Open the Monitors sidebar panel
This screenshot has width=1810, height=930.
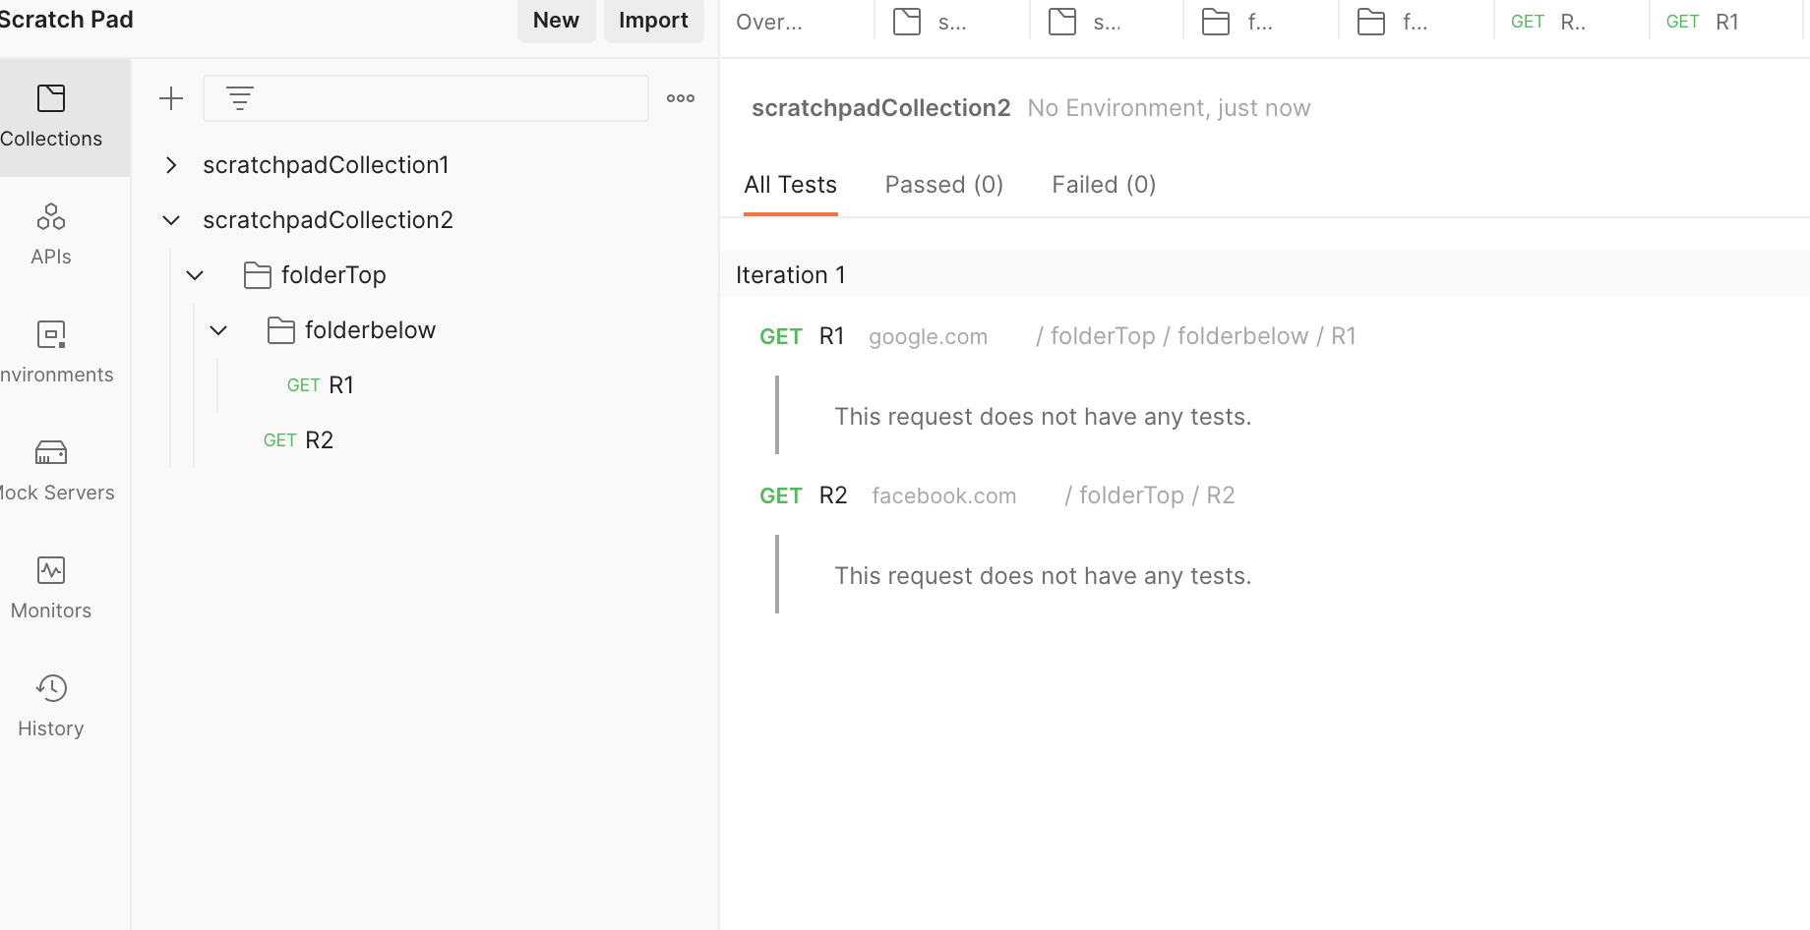[x=50, y=587]
